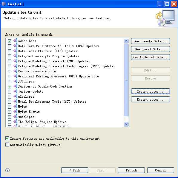The image size is (178, 178).
Task: Uncheck the Adobe Labs site checkbox
Action: coord(10,41)
